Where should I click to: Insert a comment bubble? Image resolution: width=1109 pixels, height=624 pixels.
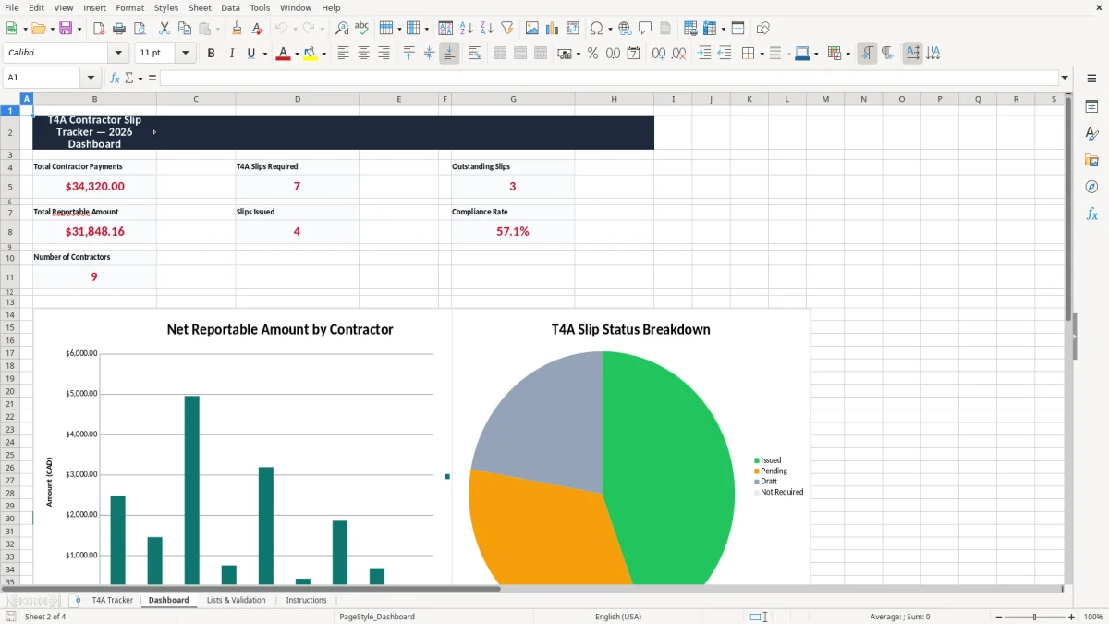coord(645,29)
